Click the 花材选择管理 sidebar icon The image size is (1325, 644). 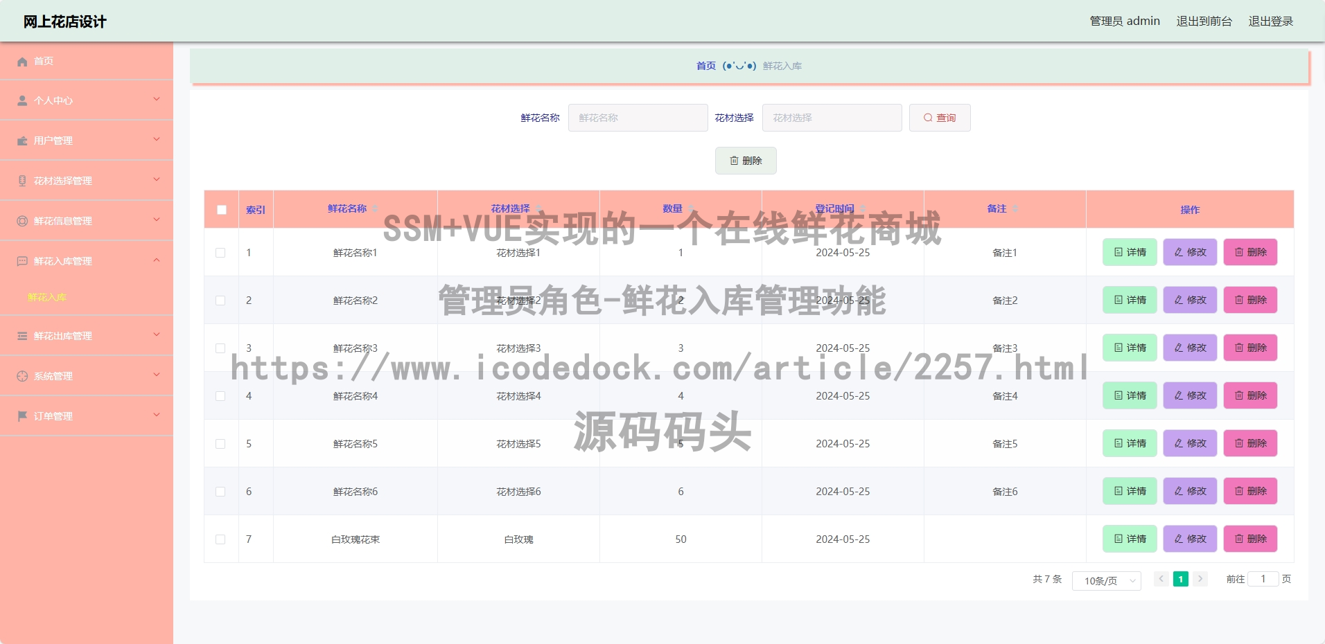[x=22, y=181]
